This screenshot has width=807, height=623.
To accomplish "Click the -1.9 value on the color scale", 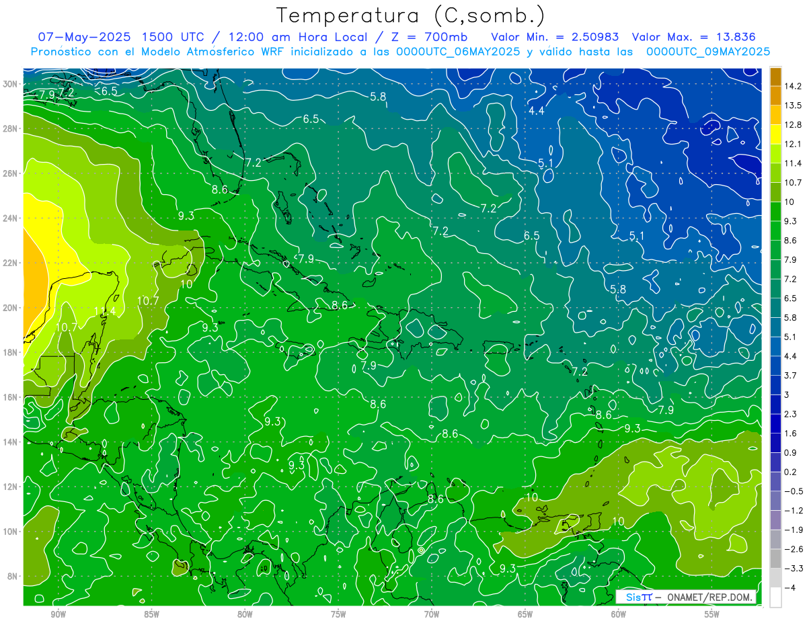I will point(794,530).
